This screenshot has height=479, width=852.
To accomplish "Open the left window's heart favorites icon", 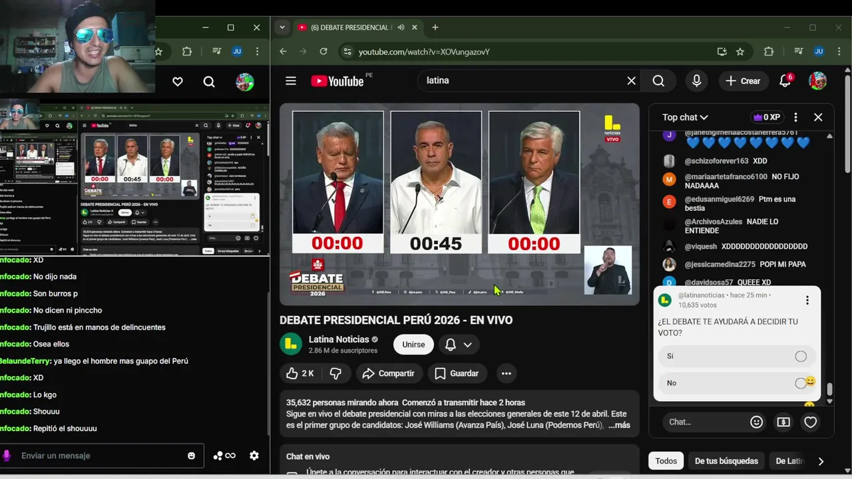I will pyautogui.click(x=178, y=81).
